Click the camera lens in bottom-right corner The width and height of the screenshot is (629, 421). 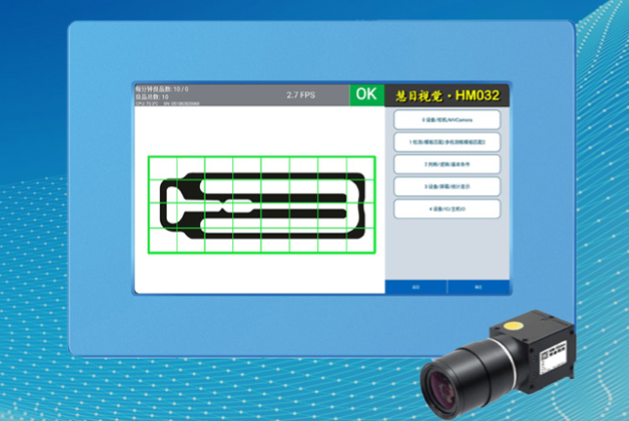coord(449,382)
